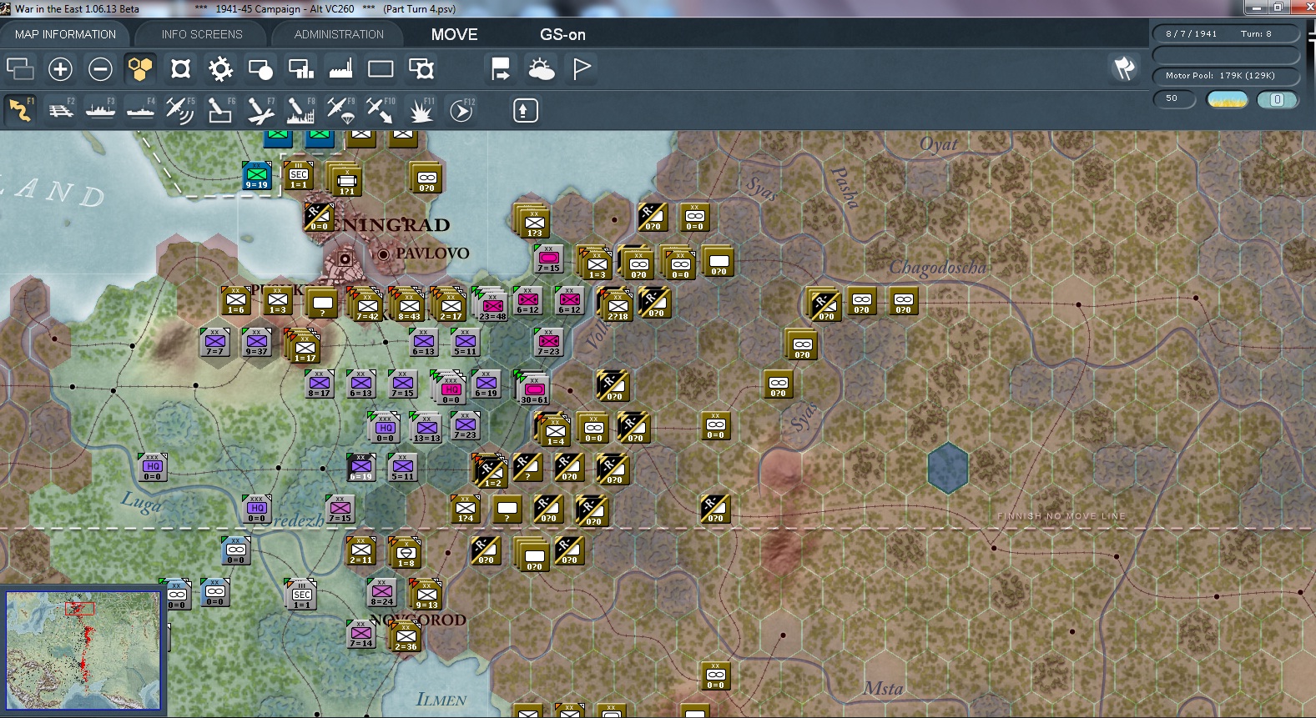Open the jump map overlay icon

pos(20,68)
